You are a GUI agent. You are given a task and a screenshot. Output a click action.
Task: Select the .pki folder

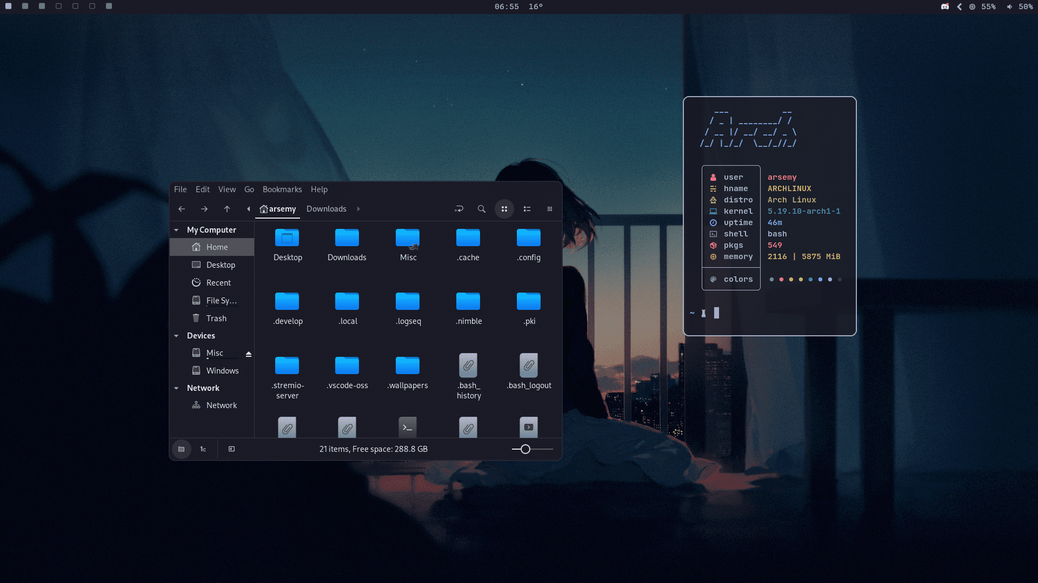pos(529,302)
